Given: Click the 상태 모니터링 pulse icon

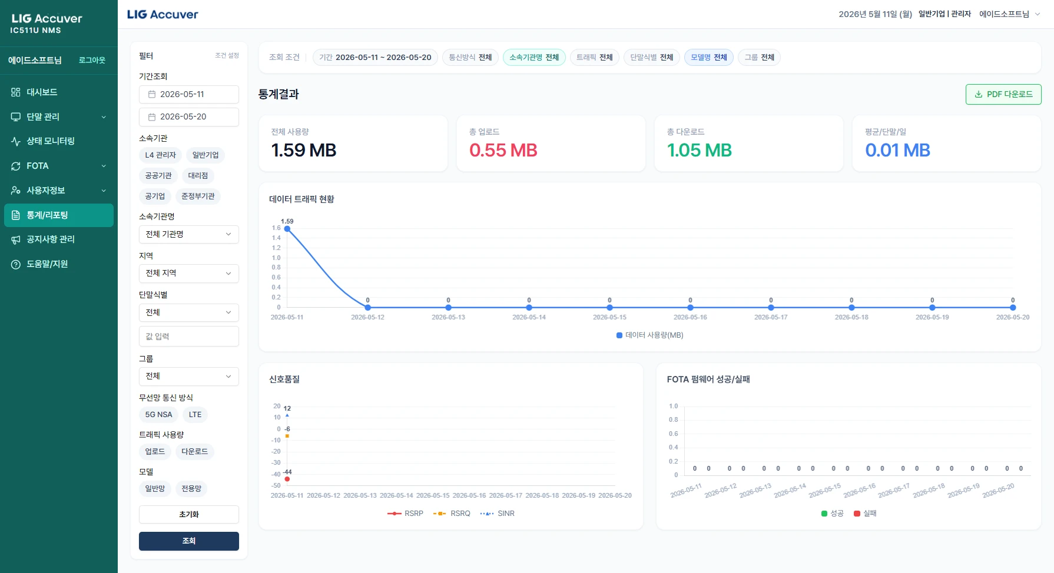Looking at the screenshot, I should (x=16, y=141).
